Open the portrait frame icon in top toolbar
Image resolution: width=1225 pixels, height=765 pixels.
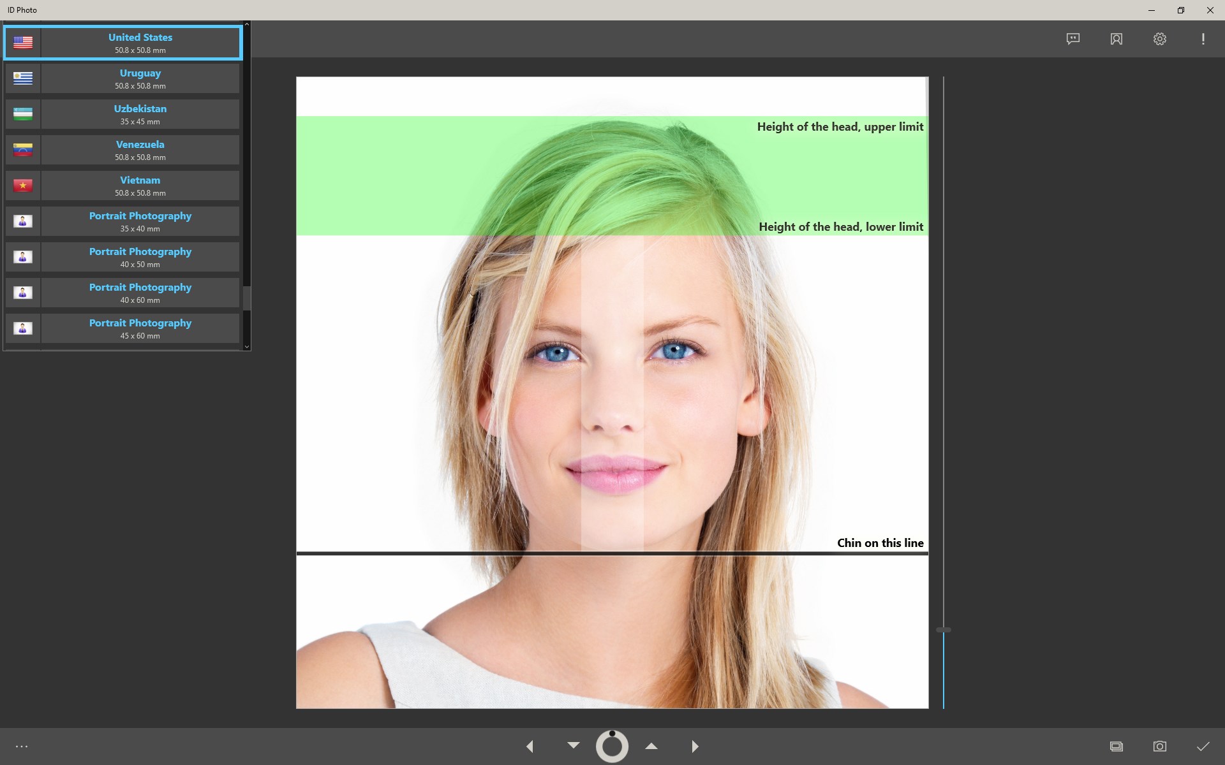point(1116,39)
